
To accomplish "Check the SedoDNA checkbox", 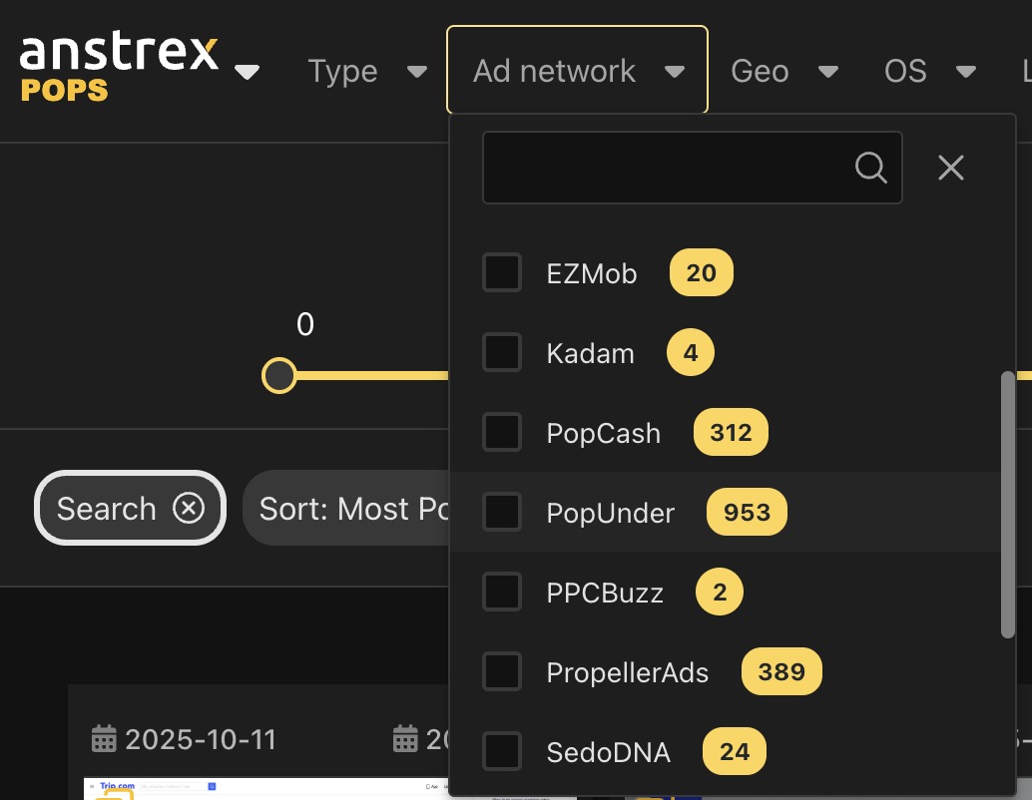I will pos(502,751).
